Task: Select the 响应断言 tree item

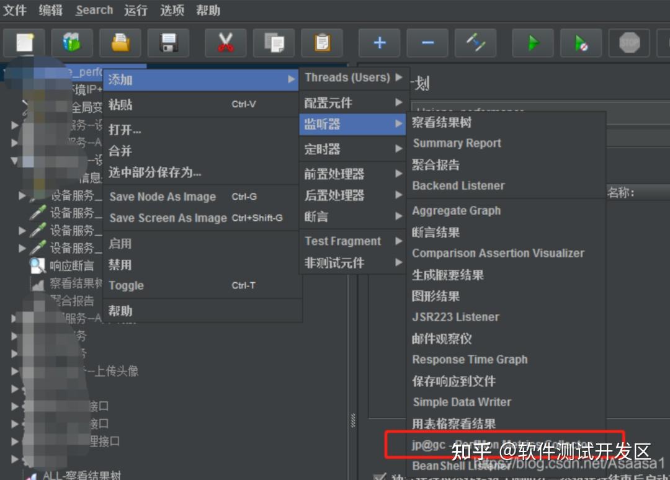Action: pos(72,265)
